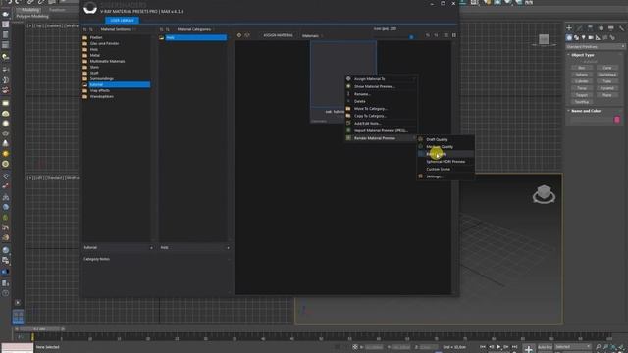Switch to grid view in materials panel
Screen dimensions: 628x353
(x=453, y=35)
